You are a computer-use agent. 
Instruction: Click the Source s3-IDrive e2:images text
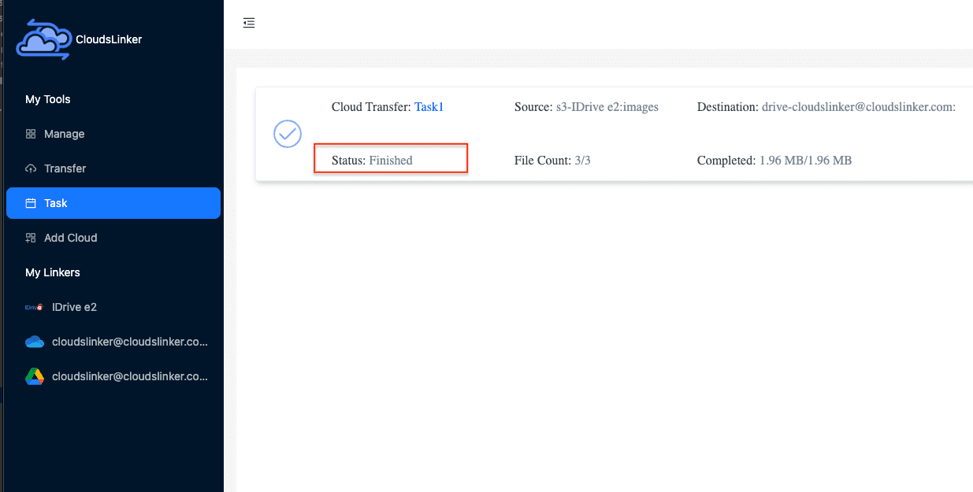(x=586, y=107)
